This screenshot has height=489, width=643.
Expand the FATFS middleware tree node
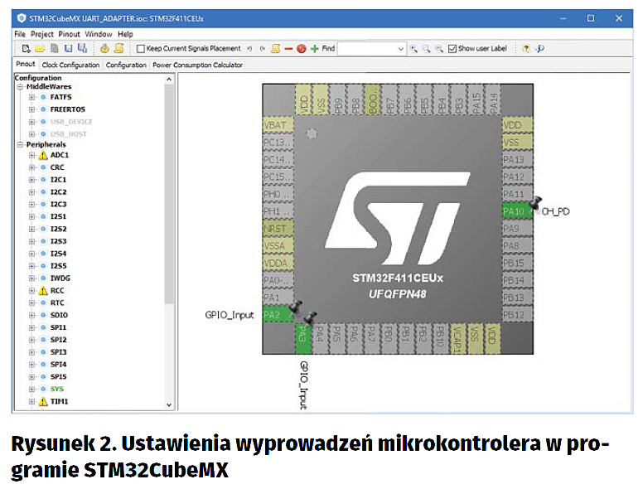pyautogui.click(x=31, y=97)
